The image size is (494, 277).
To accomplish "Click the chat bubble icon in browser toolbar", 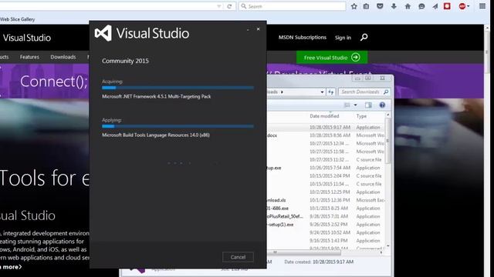I will click(x=421, y=6).
